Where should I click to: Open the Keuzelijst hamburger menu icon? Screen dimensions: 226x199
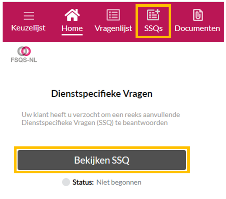[29, 16]
